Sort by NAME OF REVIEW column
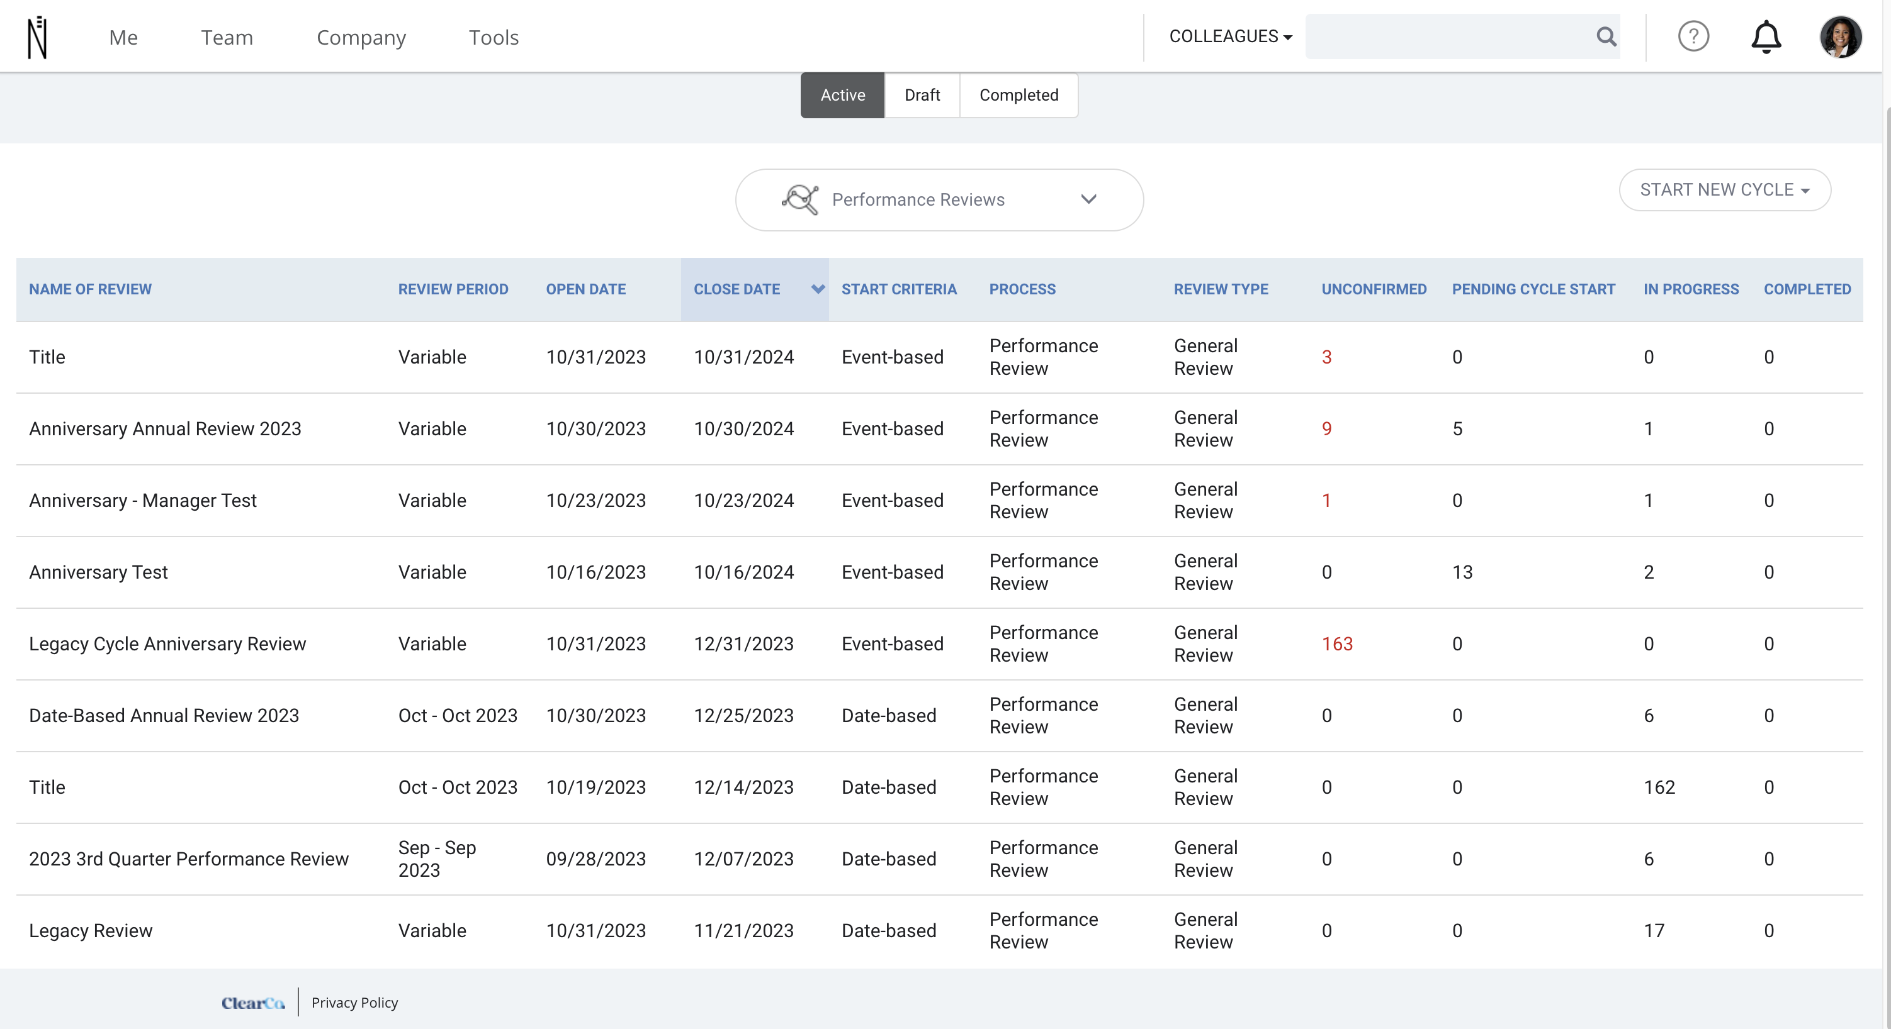This screenshot has width=1891, height=1029. point(90,289)
